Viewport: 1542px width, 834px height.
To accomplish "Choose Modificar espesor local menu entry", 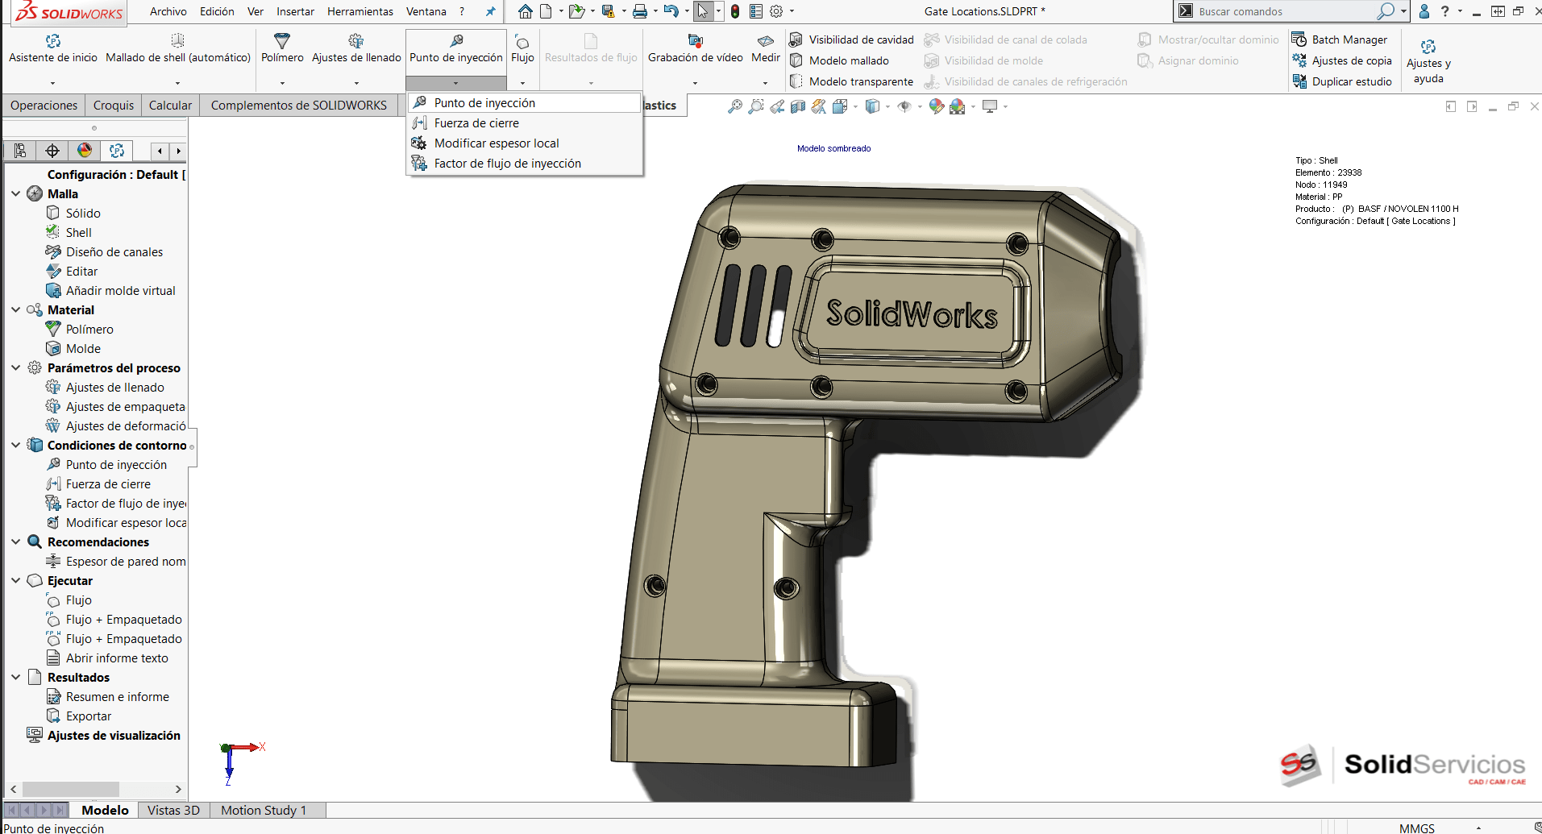I will coord(525,143).
